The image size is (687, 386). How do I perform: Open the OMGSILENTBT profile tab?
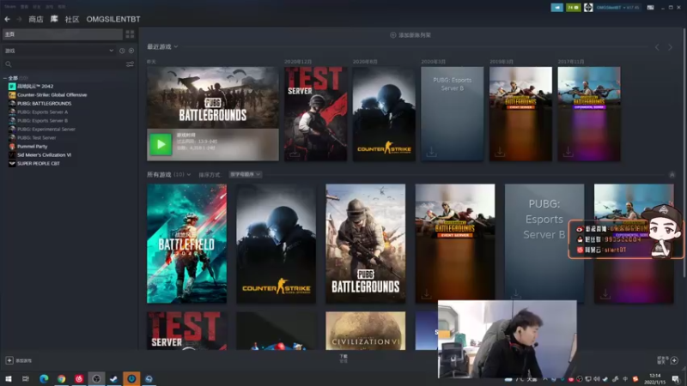point(113,19)
